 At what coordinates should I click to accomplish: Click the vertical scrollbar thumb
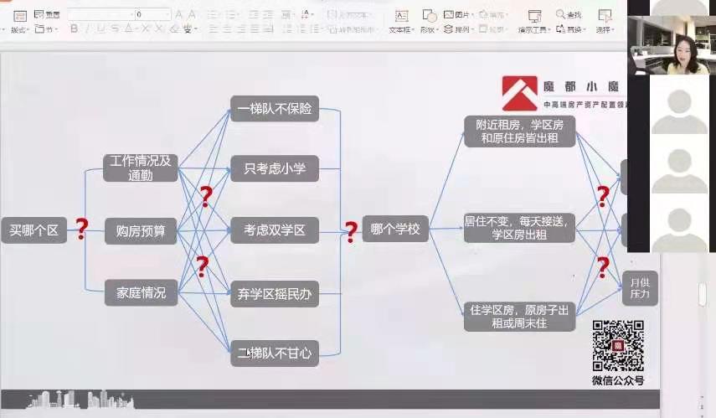[x=702, y=292]
